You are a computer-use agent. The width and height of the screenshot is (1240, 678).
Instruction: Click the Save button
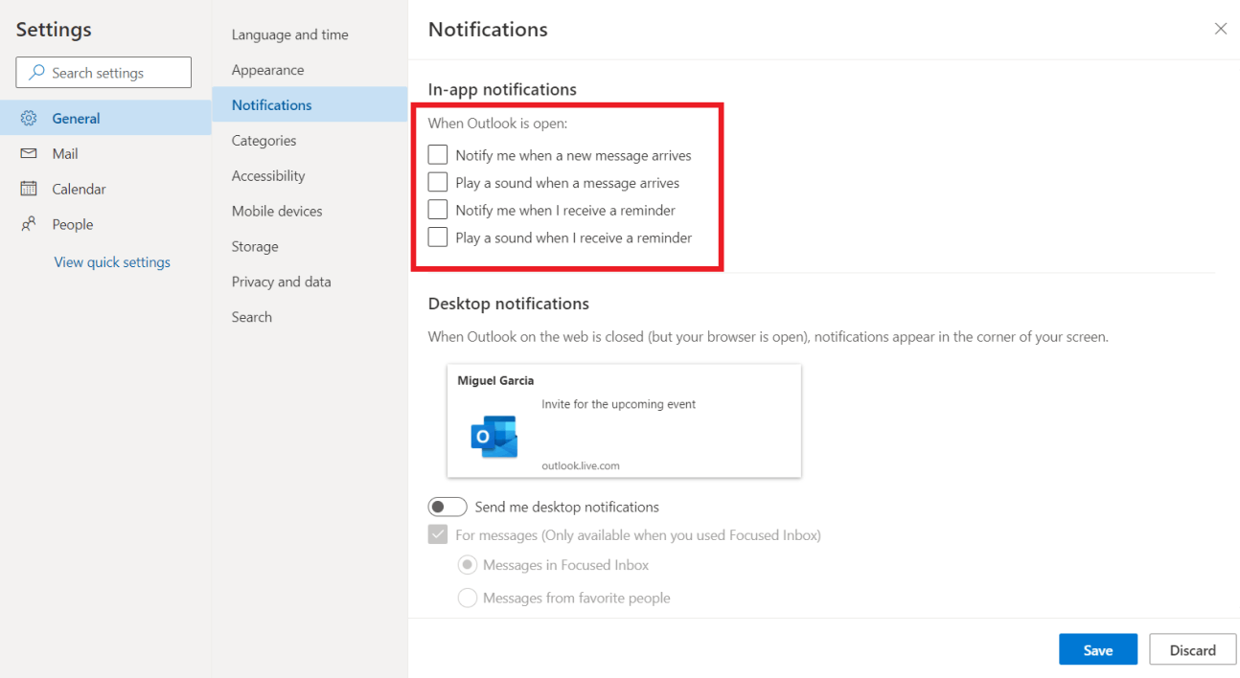click(x=1098, y=649)
